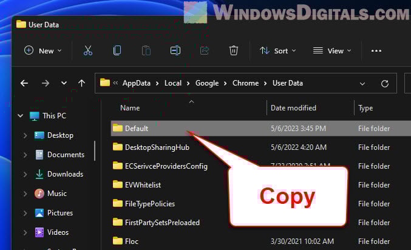Sort by Date modified column header

point(293,108)
